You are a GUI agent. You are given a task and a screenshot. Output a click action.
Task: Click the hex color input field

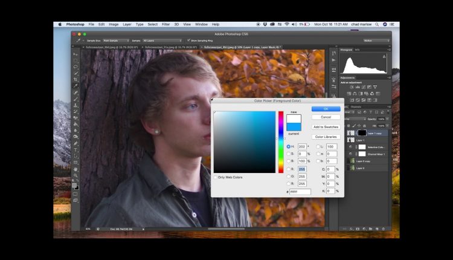(x=300, y=192)
